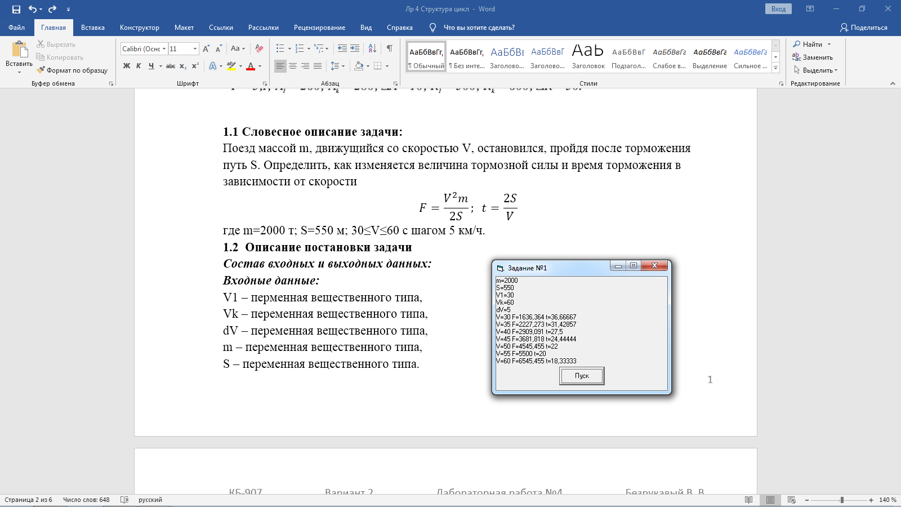Switch to the Конструктор tab
The width and height of the screenshot is (901, 507).
(x=140, y=28)
